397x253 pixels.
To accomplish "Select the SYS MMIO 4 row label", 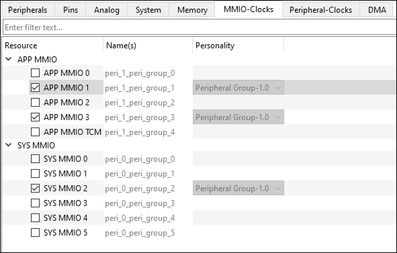I will click(66, 217).
